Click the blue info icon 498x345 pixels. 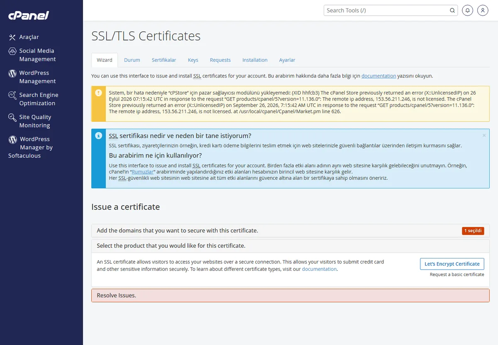coord(98,135)
